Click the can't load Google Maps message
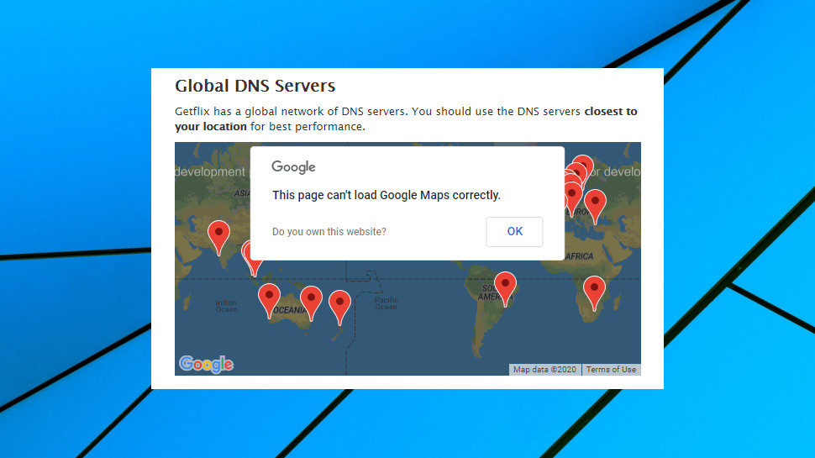 [x=386, y=196]
